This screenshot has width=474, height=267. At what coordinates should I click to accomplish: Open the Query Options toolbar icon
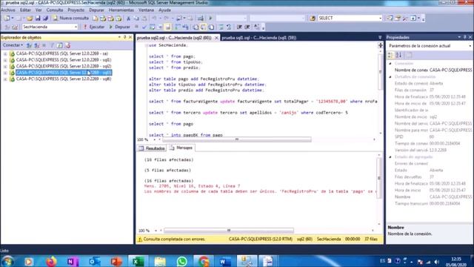(160, 27)
